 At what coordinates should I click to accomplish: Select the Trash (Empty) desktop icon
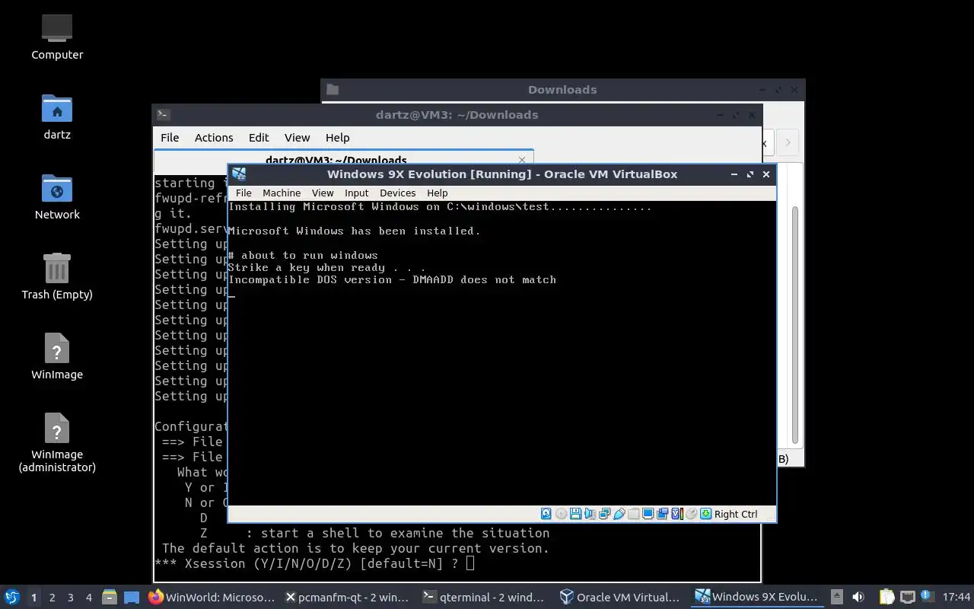click(57, 276)
